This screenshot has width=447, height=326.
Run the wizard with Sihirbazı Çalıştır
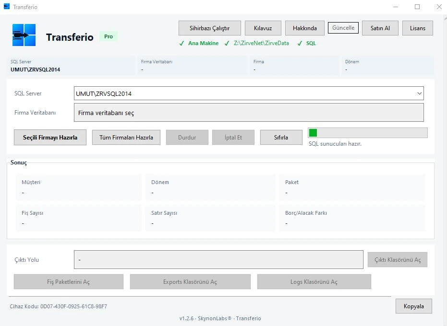[x=209, y=28]
